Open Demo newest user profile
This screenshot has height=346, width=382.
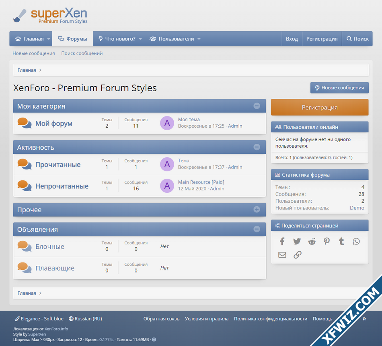click(x=357, y=208)
